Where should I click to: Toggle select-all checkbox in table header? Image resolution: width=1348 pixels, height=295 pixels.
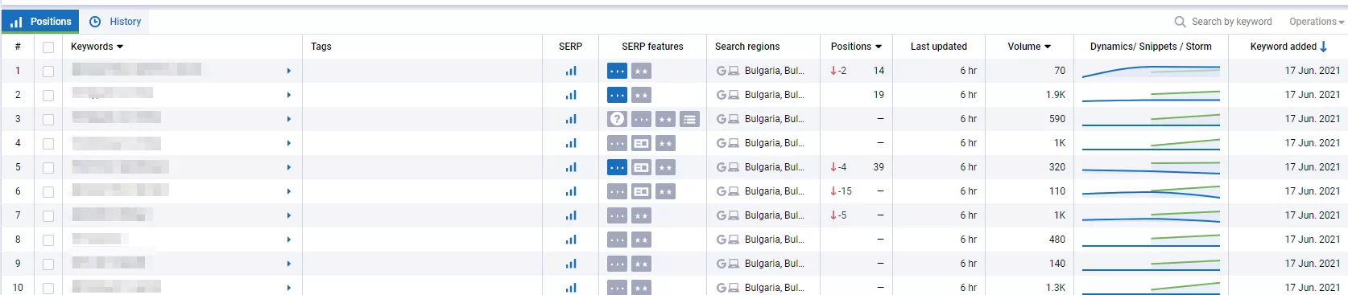point(48,47)
